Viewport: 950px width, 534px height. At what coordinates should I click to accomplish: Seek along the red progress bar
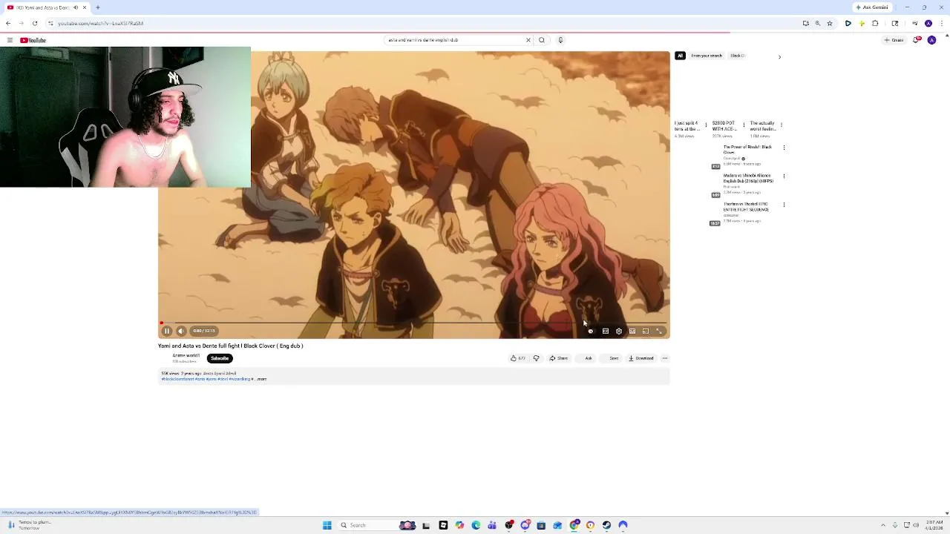(414, 323)
